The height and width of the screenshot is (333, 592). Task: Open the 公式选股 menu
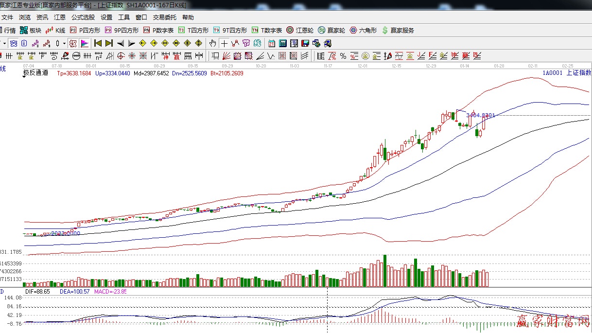[x=83, y=17]
